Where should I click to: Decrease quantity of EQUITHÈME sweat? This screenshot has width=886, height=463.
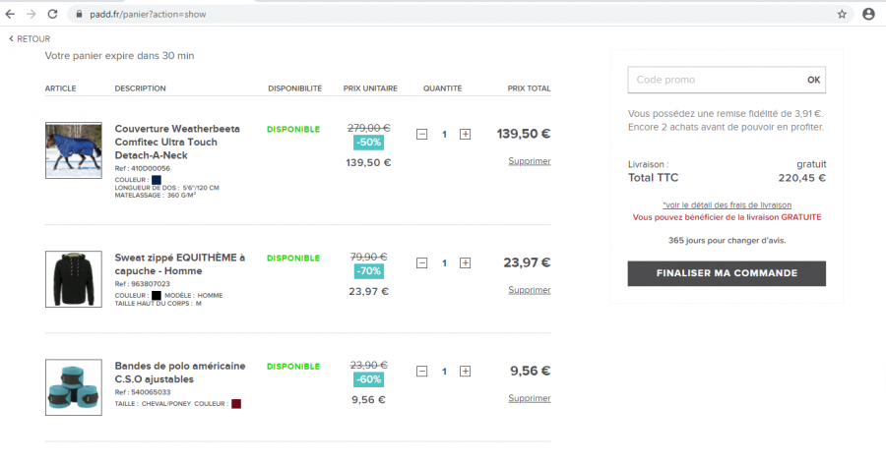tap(422, 263)
